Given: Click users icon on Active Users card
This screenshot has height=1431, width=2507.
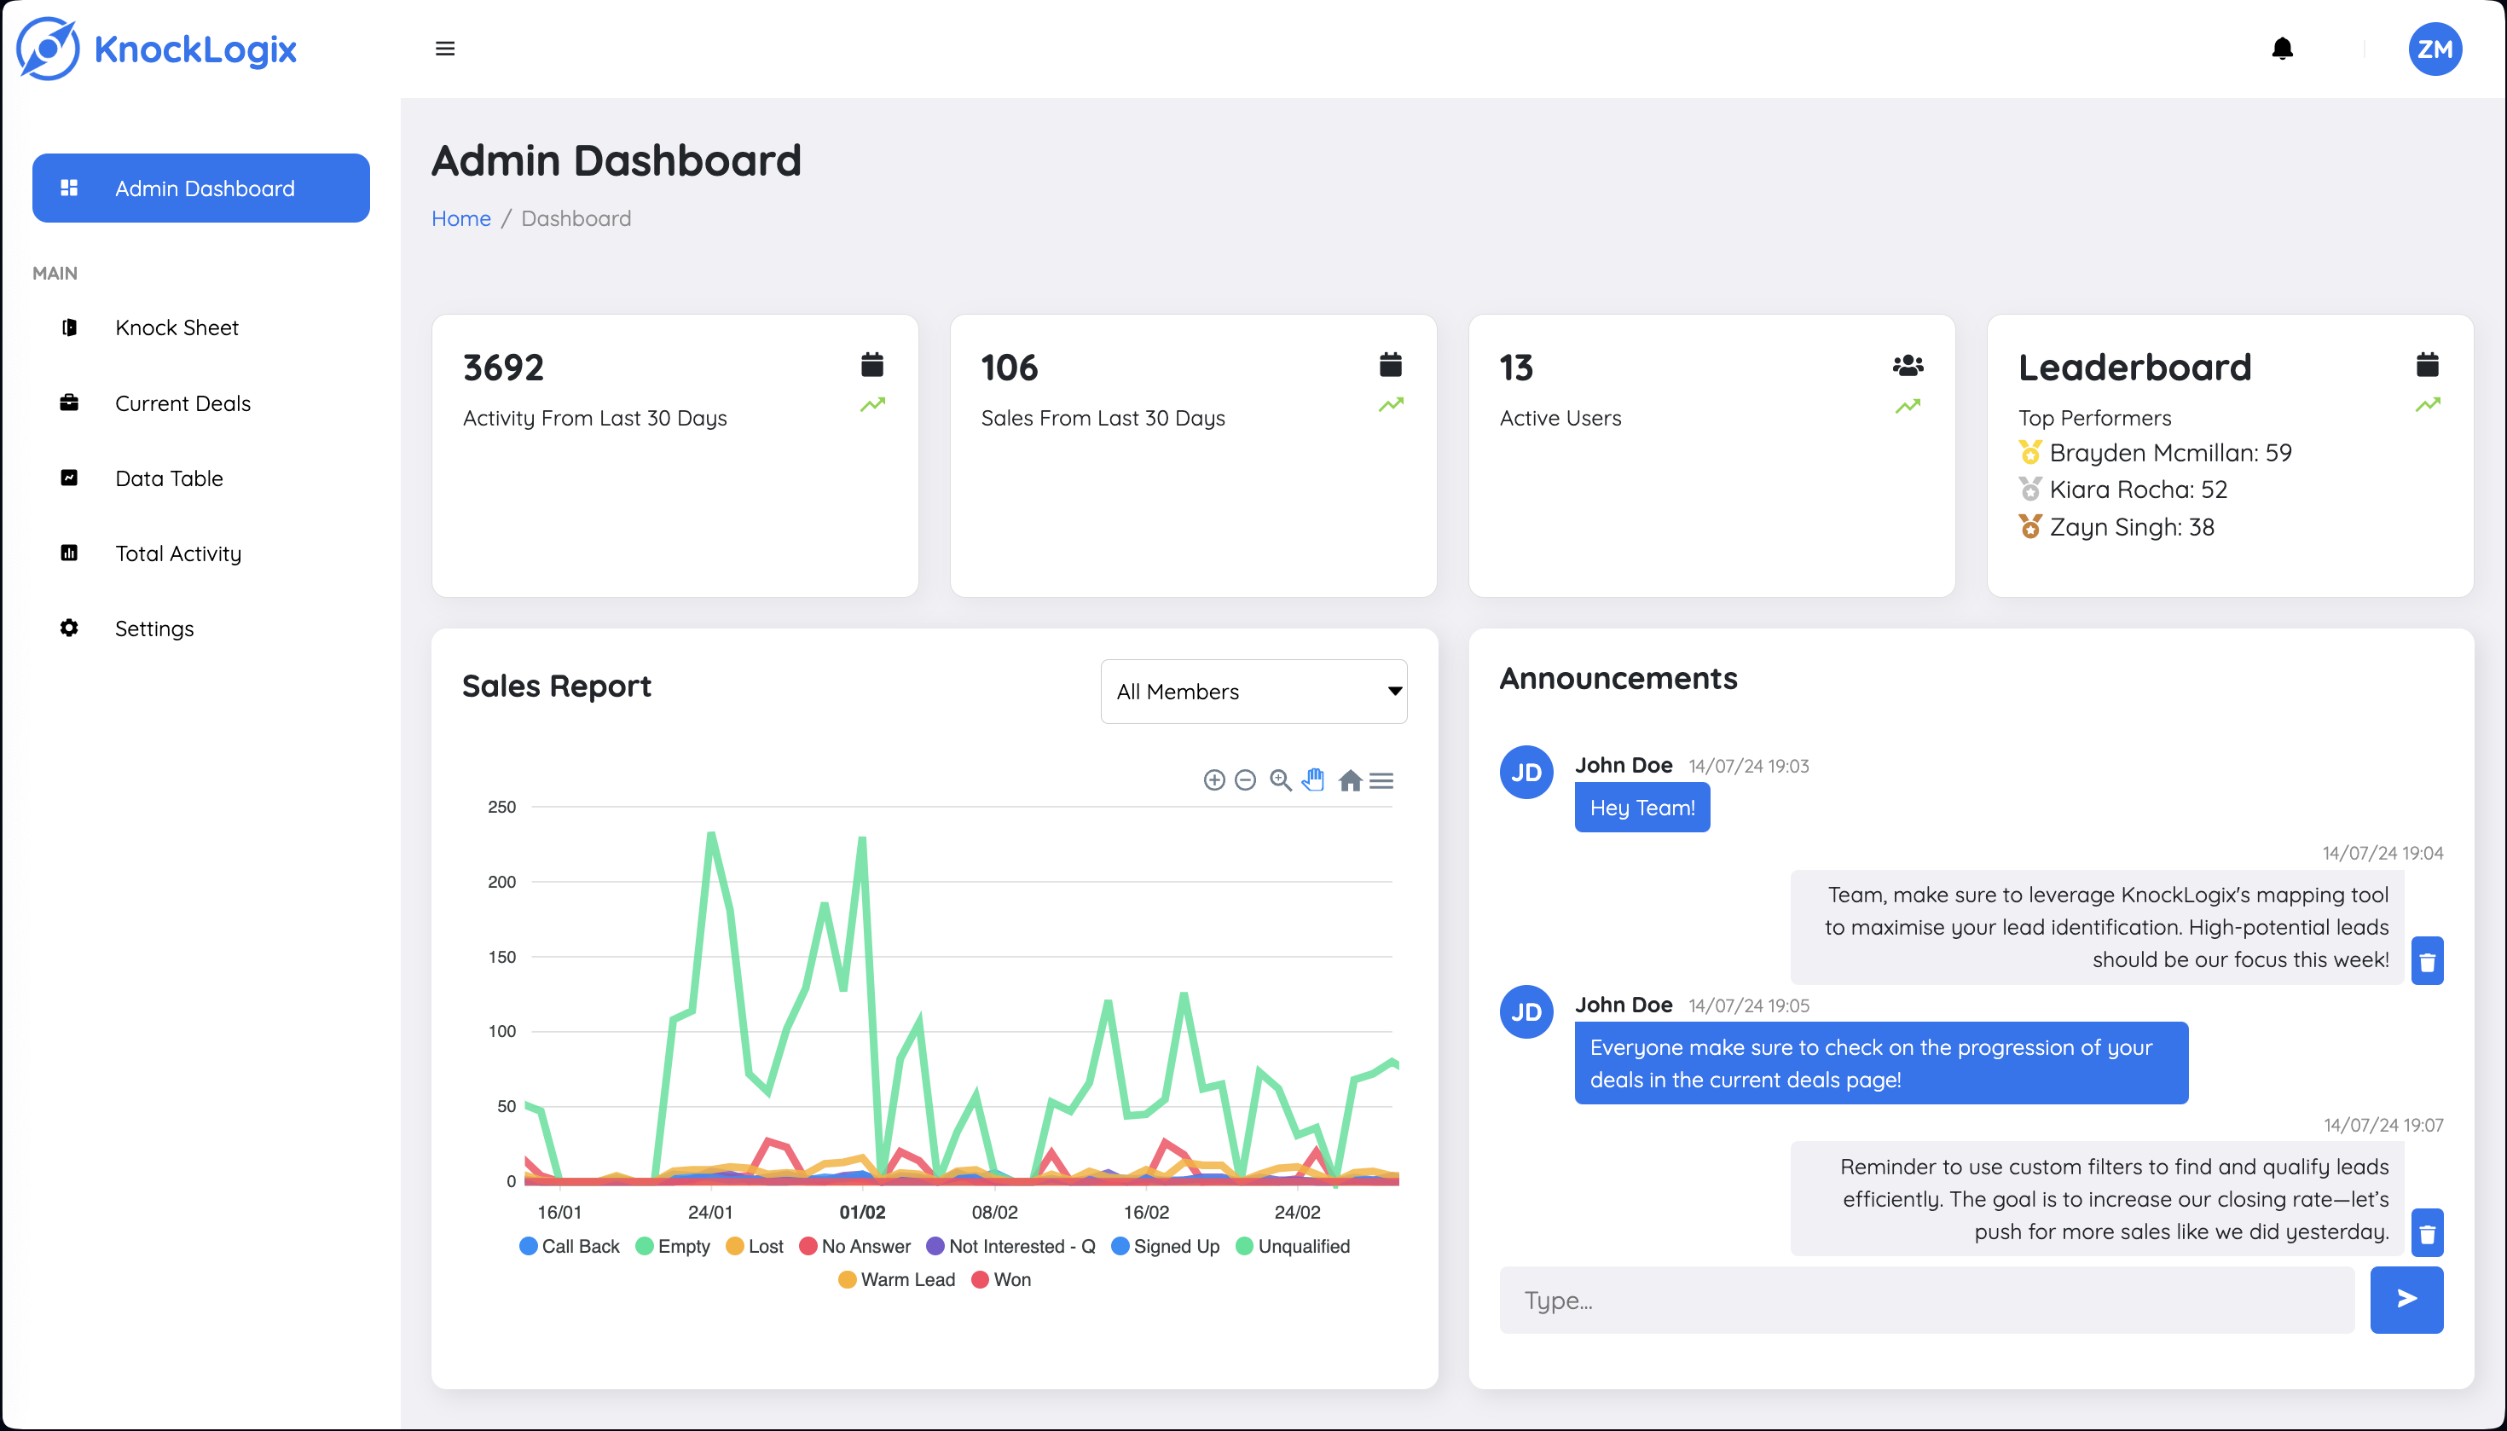Looking at the screenshot, I should 1908,366.
